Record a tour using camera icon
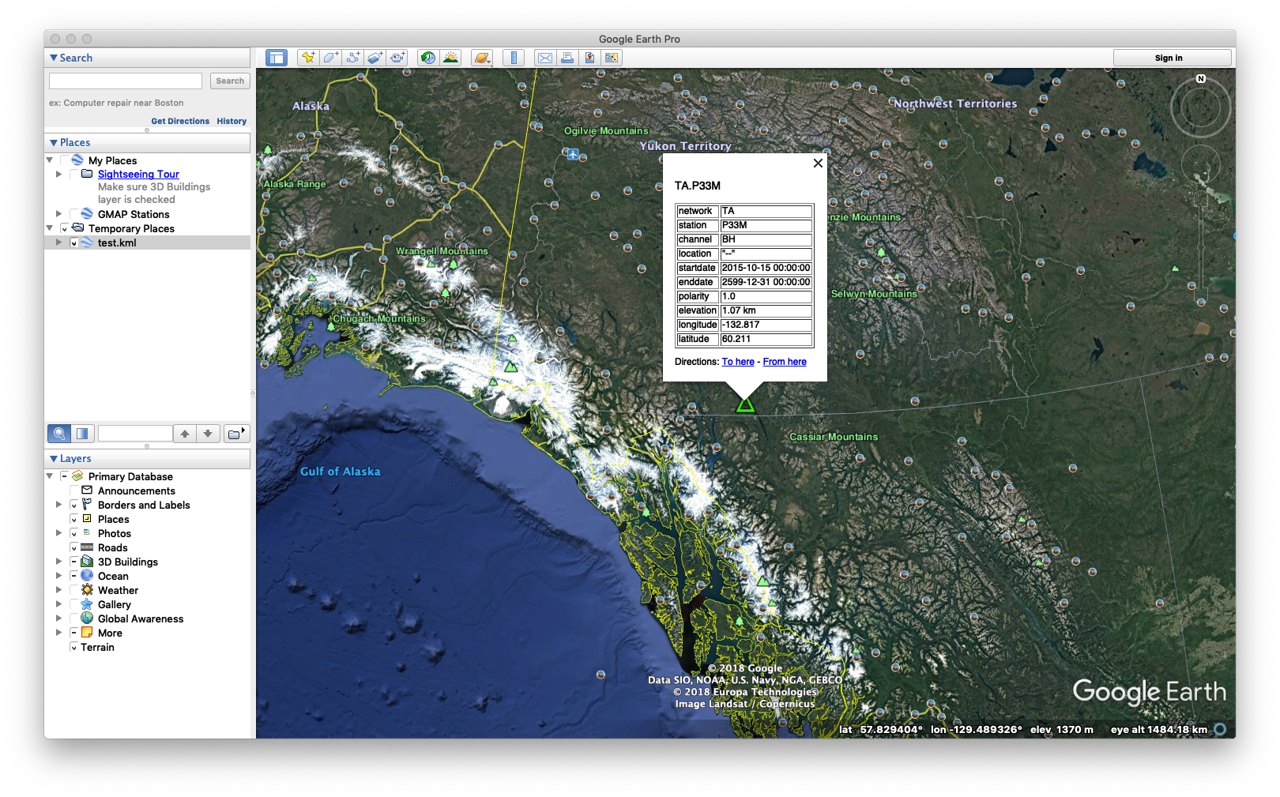The width and height of the screenshot is (1280, 797). 397,58
